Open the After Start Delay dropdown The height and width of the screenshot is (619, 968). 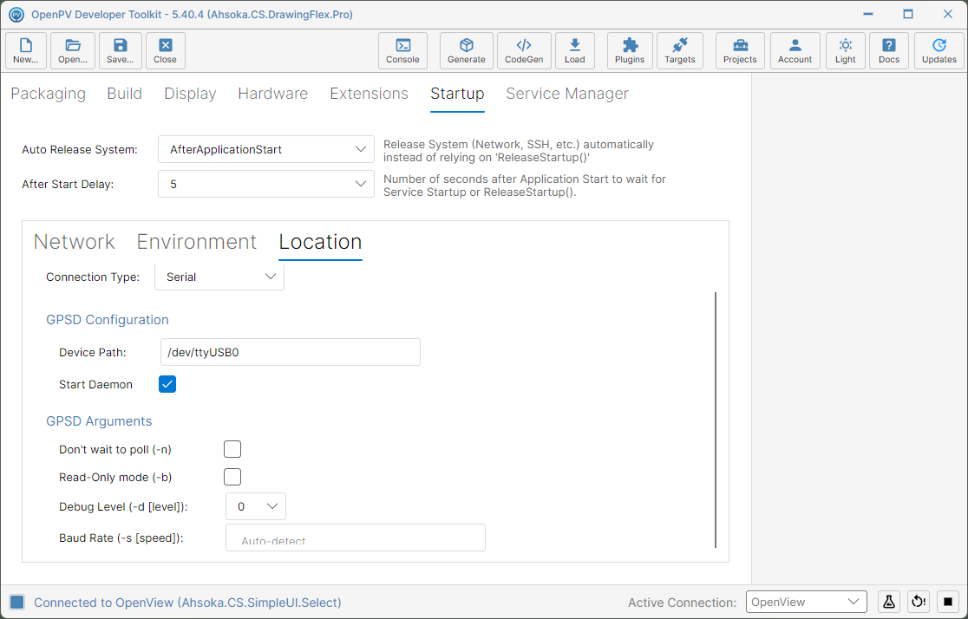click(x=266, y=184)
